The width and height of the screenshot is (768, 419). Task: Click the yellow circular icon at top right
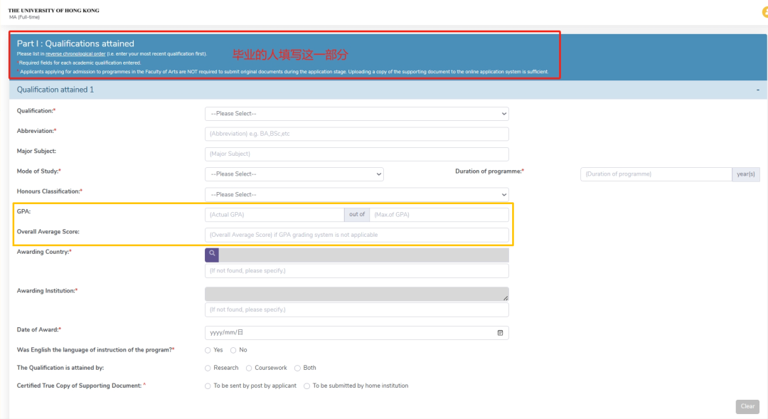point(764,11)
